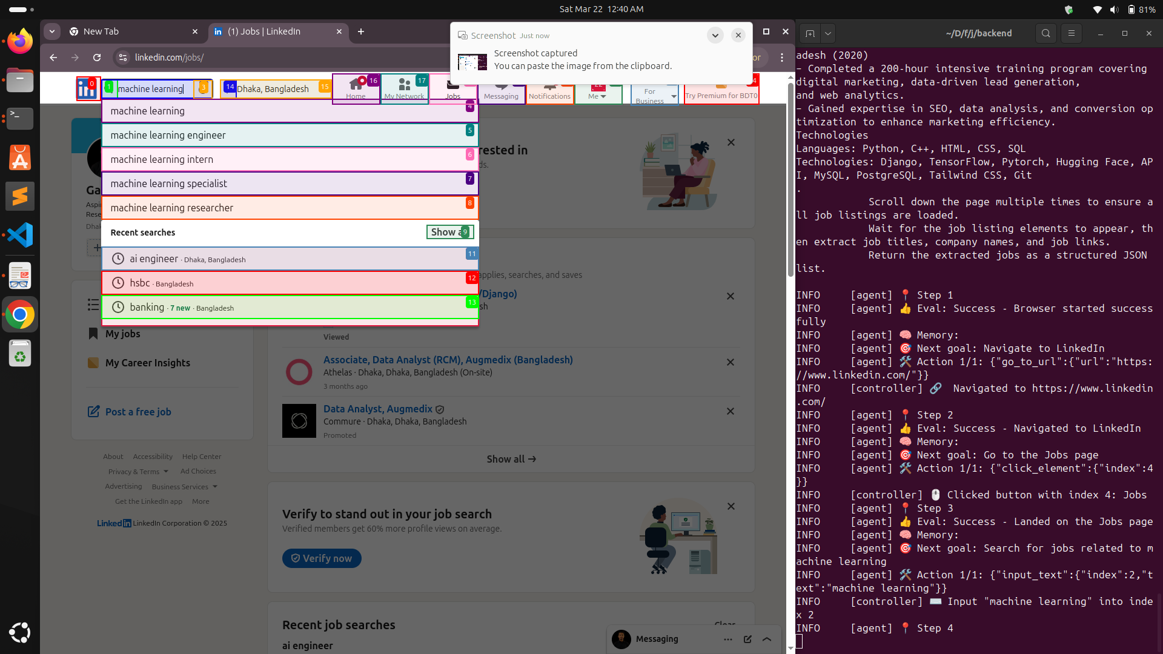Choose recent search 'banking'
Viewport: 1163px width, 654px height.
click(290, 307)
